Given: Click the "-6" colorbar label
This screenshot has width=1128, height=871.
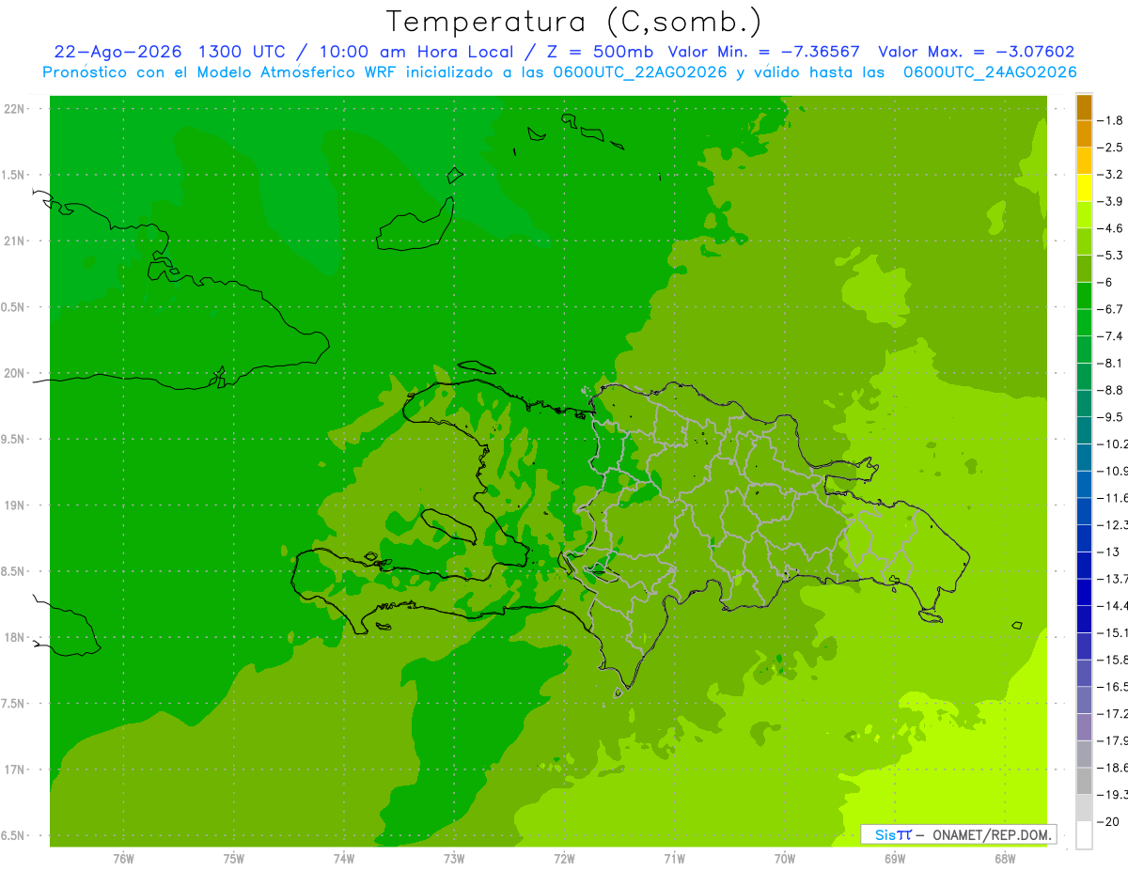Looking at the screenshot, I should (x=1107, y=282).
